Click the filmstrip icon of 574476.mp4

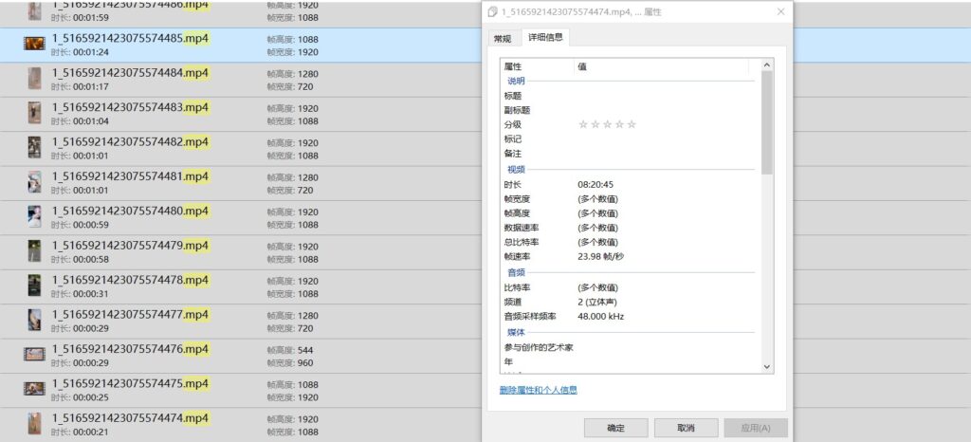[34, 354]
